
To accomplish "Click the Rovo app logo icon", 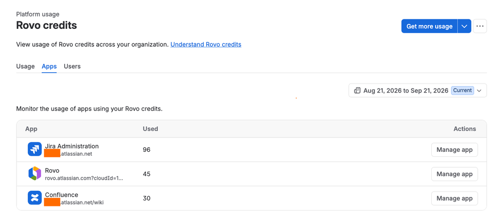I will pyautogui.click(x=34, y=174).
